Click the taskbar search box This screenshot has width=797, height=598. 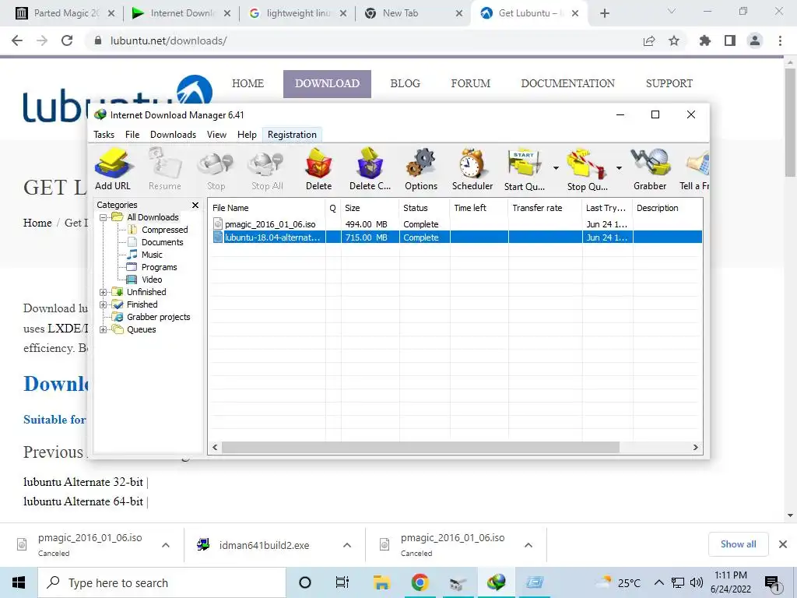pos(162,582)
